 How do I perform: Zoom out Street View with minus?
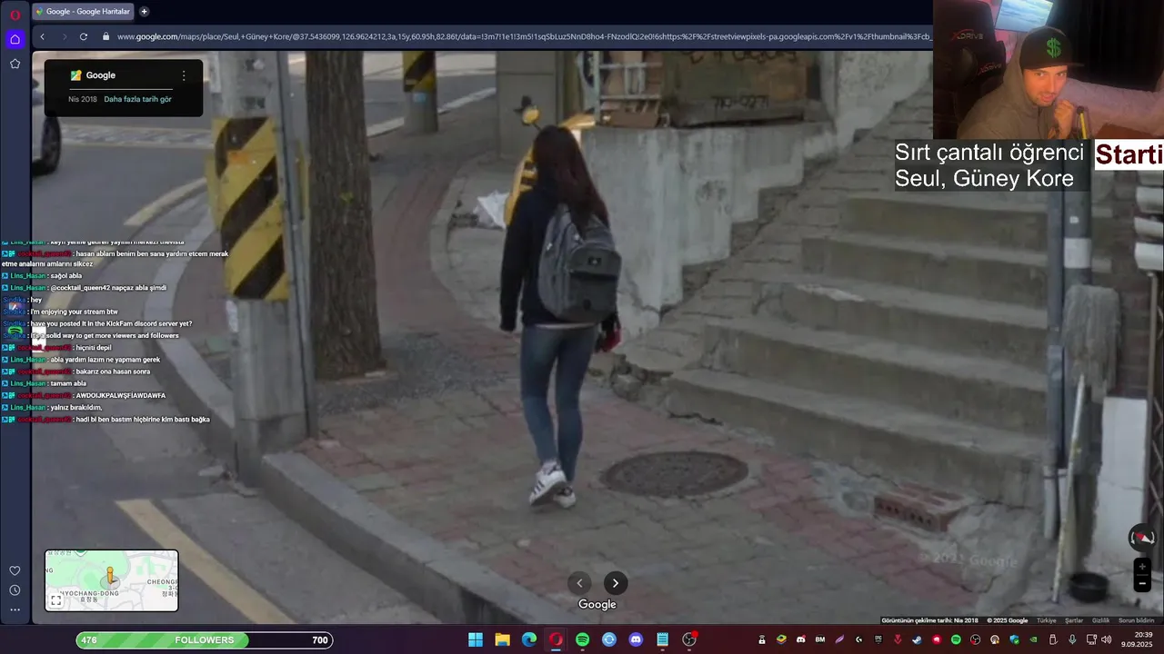click(1142, 584)
